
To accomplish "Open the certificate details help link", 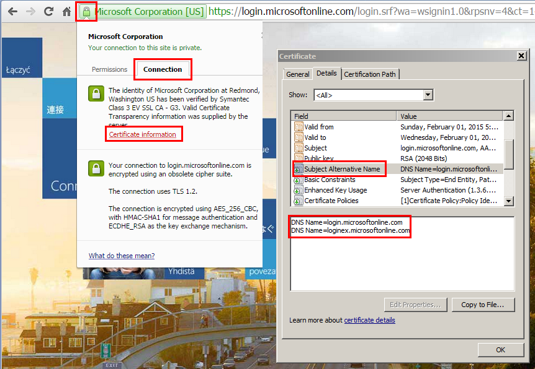I will pyautogui.click(x=369, y=320).
